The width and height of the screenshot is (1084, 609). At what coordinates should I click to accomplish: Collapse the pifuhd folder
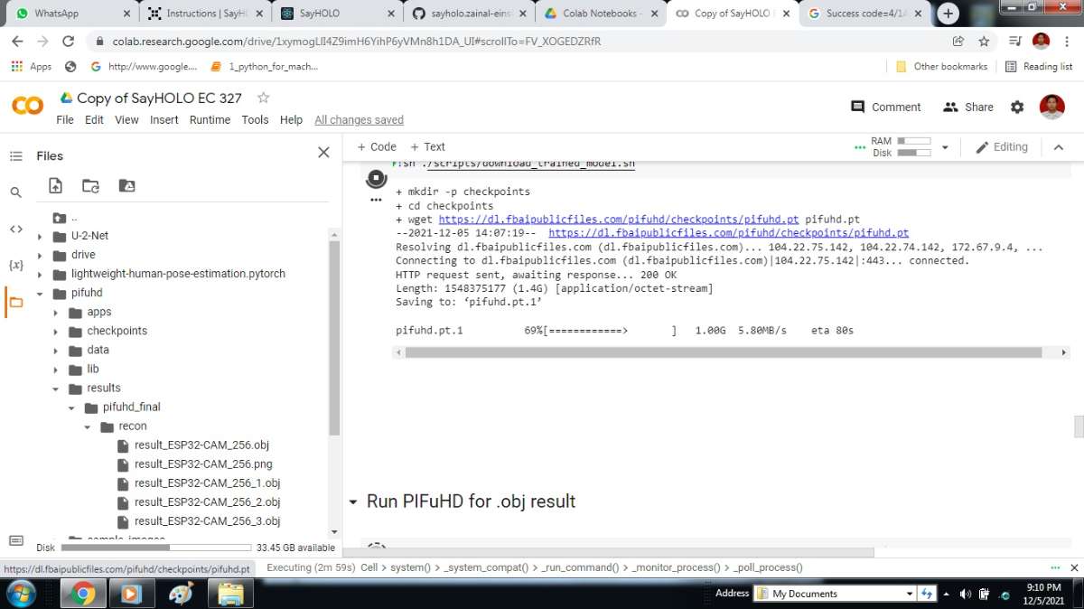click(40, 294)
